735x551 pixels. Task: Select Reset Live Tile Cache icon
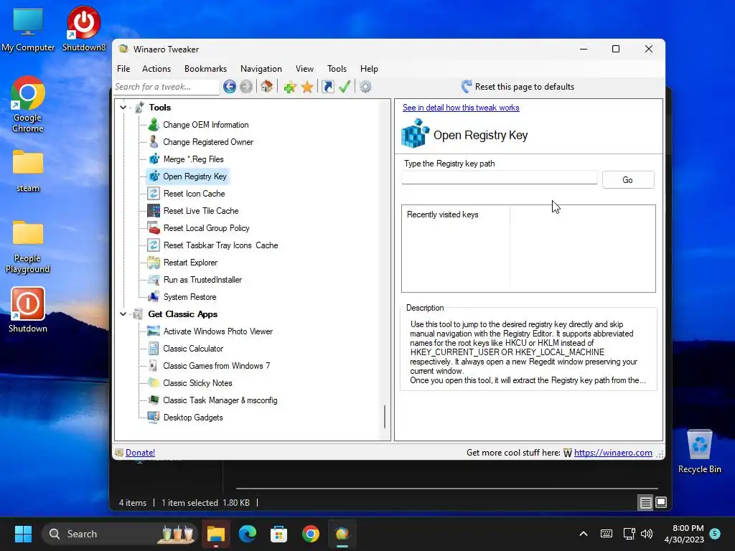click(154, 211)
